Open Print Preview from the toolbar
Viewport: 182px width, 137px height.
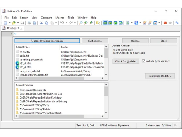point(35,23)
